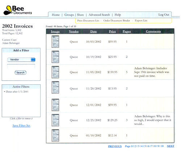Viewport: 181px width, 152px height.
Task: Click the comment starting 'Why is this so high'
Action: pos(152,120)
